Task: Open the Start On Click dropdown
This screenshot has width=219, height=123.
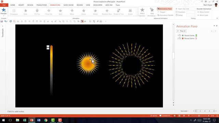Action: (x=185, y=9)
